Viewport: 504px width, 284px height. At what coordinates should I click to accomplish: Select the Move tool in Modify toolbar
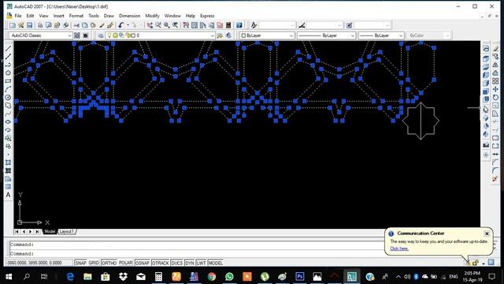tap(495, 89)
